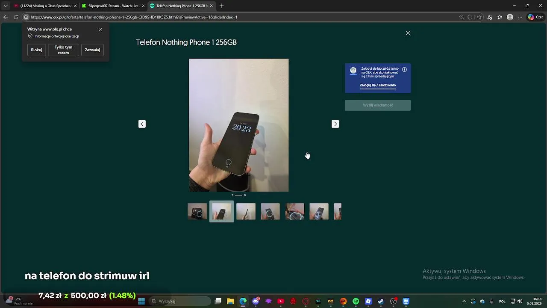Click the POL language indicator
The width and height of the screenshot is (547, 308).
502,301
